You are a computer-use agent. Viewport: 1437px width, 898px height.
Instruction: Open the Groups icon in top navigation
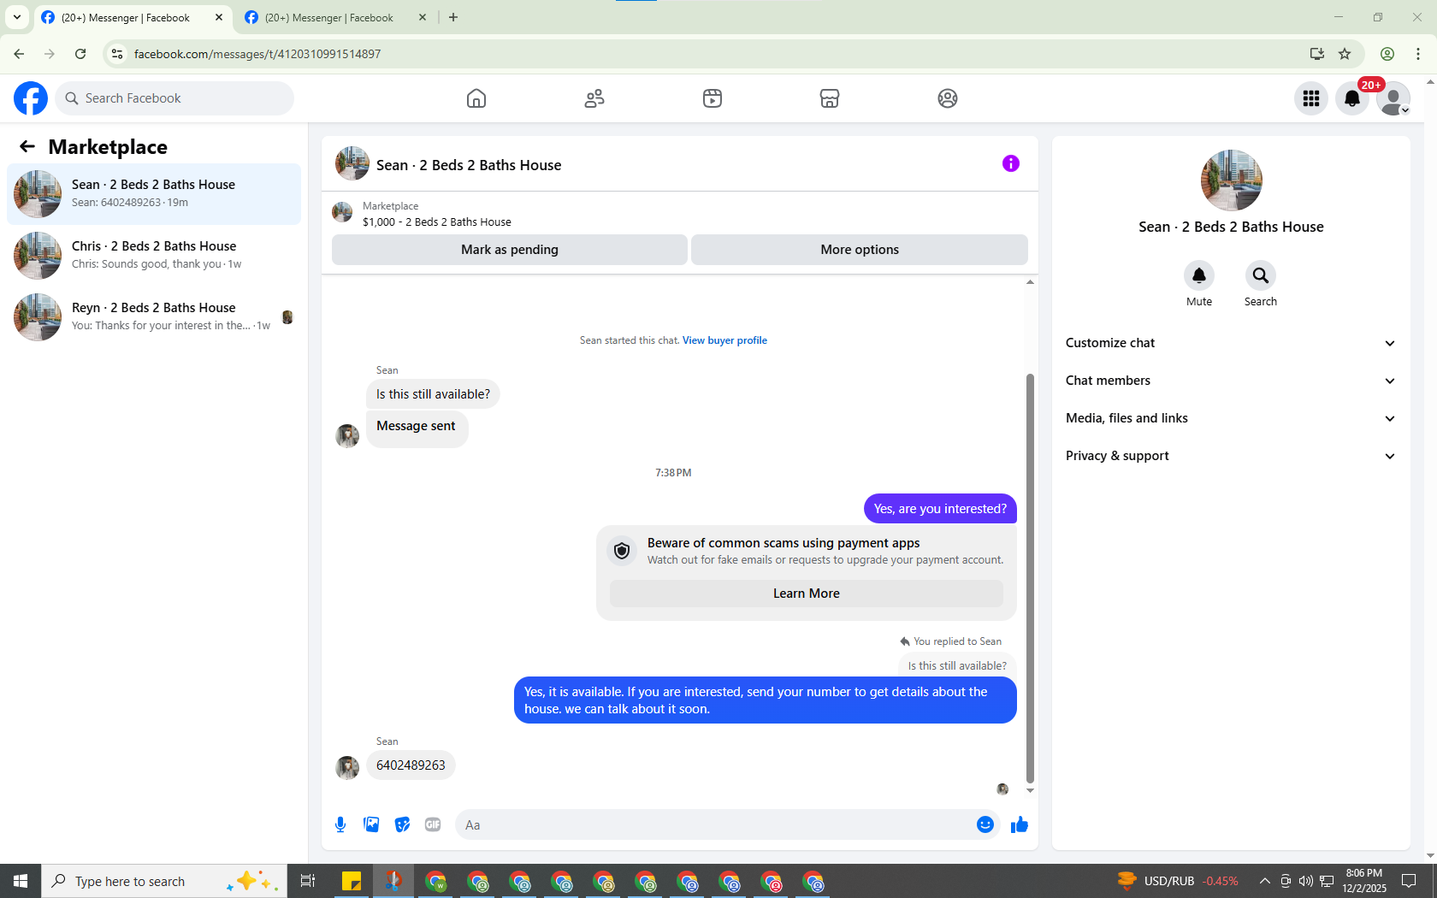(x=948, y=98)
